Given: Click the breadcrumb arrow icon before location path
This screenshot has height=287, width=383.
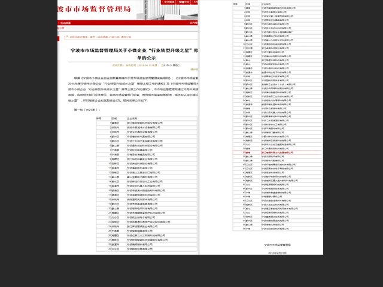Looking at the screenshot, I should (66, 37).
